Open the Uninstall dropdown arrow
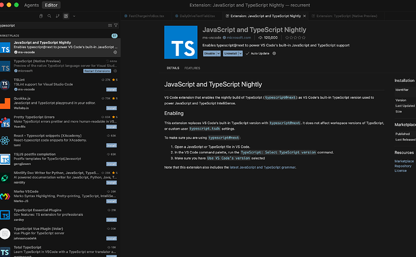416x257 pixels. pos(241,54)
